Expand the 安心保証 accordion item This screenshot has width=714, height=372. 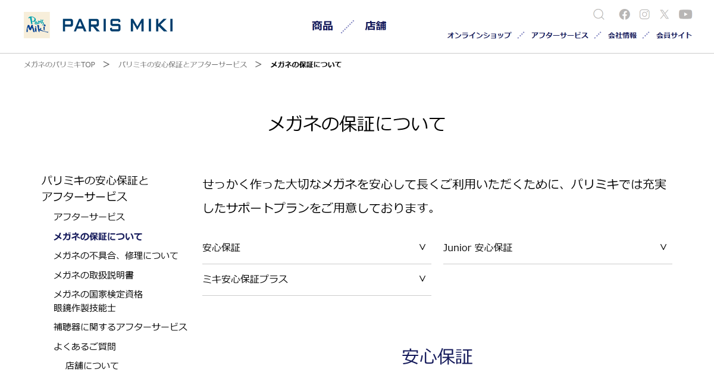point(317,248)
